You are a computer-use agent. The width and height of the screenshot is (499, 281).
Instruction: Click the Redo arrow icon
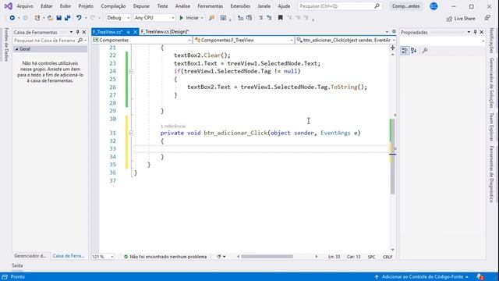click(x=92, y=18)
